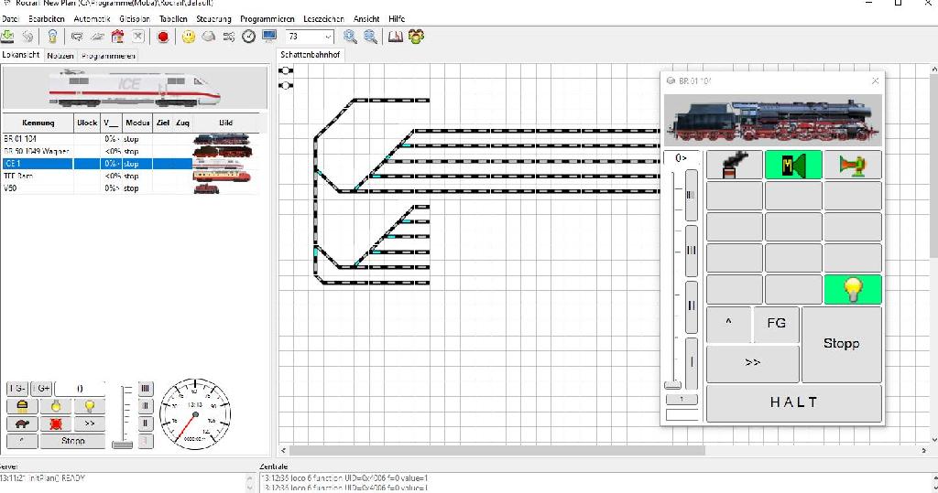This screenshot has height=493, width=938.
Task: Sort list by Kennung column header
Action: tap(38, 123)
